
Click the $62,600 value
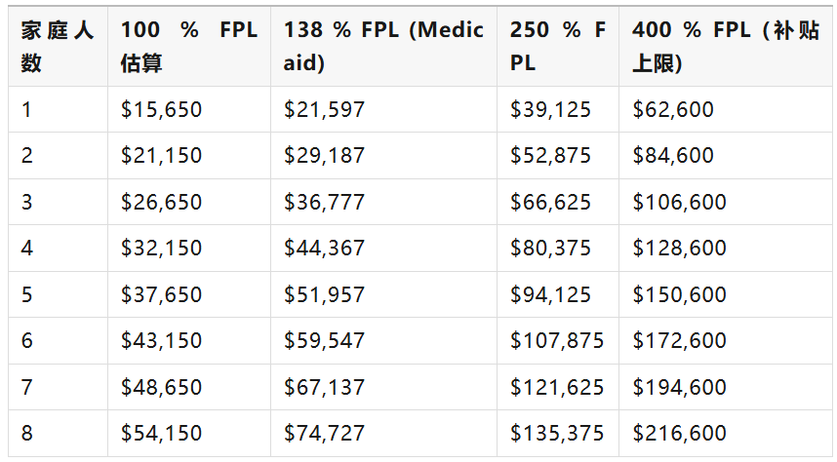(x=673, y=110)
